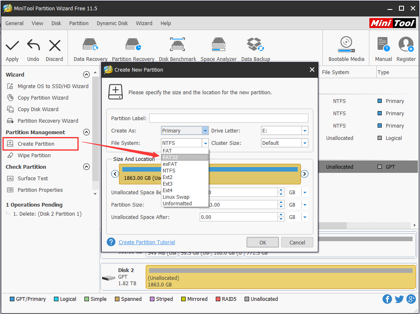Open the Partition menu
The width and height of the screenshot is (420, 314).
(x=79, y=23)
